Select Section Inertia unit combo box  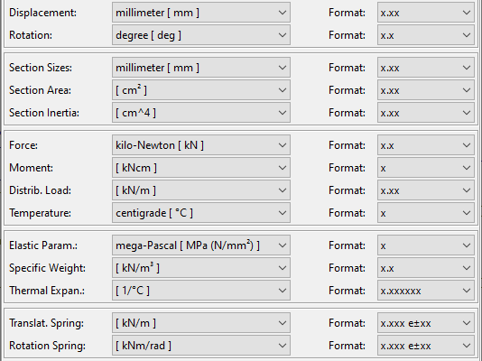(x=201, y=113)
